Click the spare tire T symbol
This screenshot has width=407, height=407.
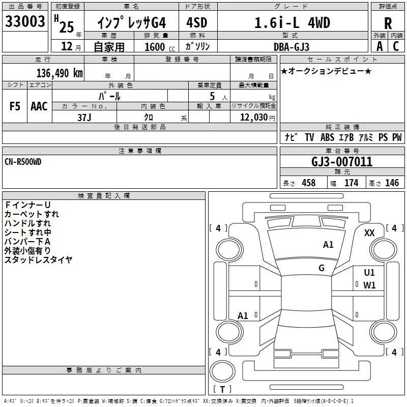click(x=222, y=390)
